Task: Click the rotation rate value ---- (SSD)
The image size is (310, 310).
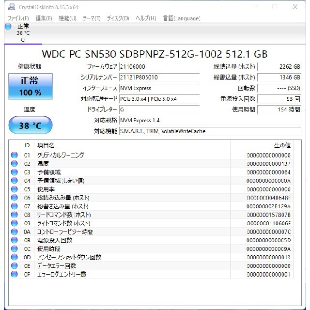Action: click(279, 88)
